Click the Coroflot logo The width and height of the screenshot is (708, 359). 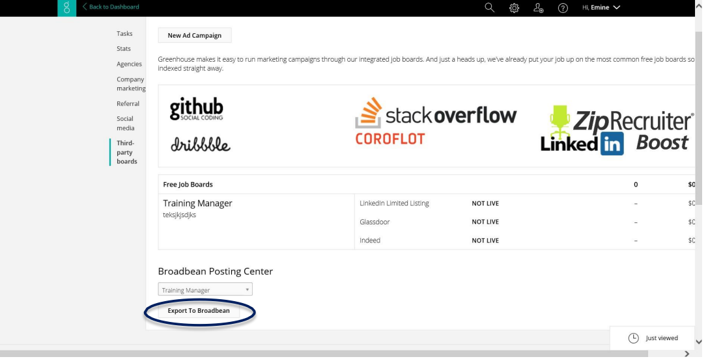click(x=390, y=139)
